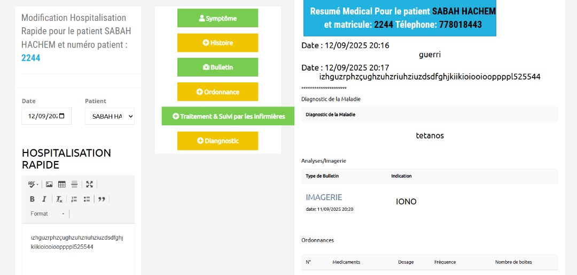Viewport: 577px width, 275px height.
Task: Apply block quote formatting
Action: click(x=101, y=199)
